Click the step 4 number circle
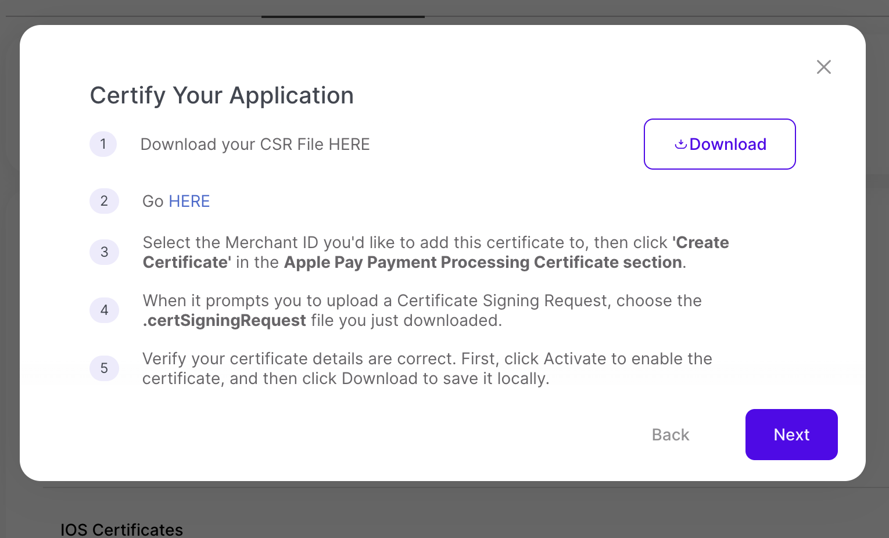Image resolution: width=889 pixels, height=538 pixels. coord(104,310)
